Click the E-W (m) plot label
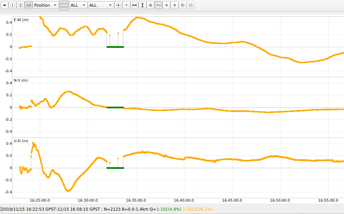This screenshot has width=344, height=214. (21, 20)
